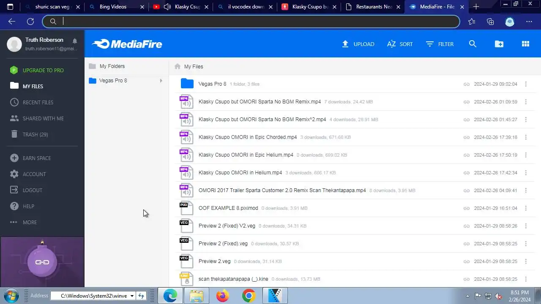Open the notifications bell icon
Image resolution: width=541 pixels, height=304 pixels.
[x=75, y=41]
